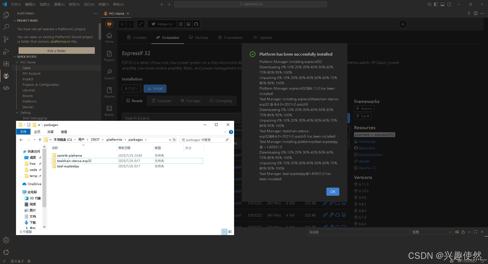Open the Facebook icon in PIO toolbar
Viewport: 488px width, 264px height.
180,24
